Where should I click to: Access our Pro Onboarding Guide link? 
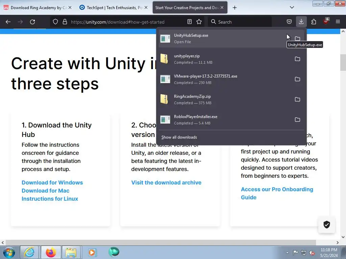tap(277, 193)
